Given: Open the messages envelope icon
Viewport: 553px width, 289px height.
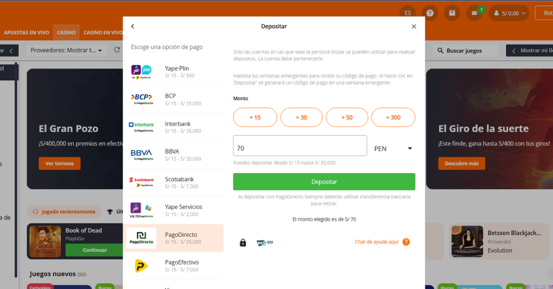Looking at the screenshot, I should [474, 13].
